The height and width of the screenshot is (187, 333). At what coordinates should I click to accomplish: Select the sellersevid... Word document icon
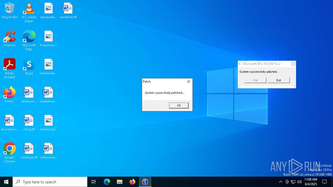point(49,151)
